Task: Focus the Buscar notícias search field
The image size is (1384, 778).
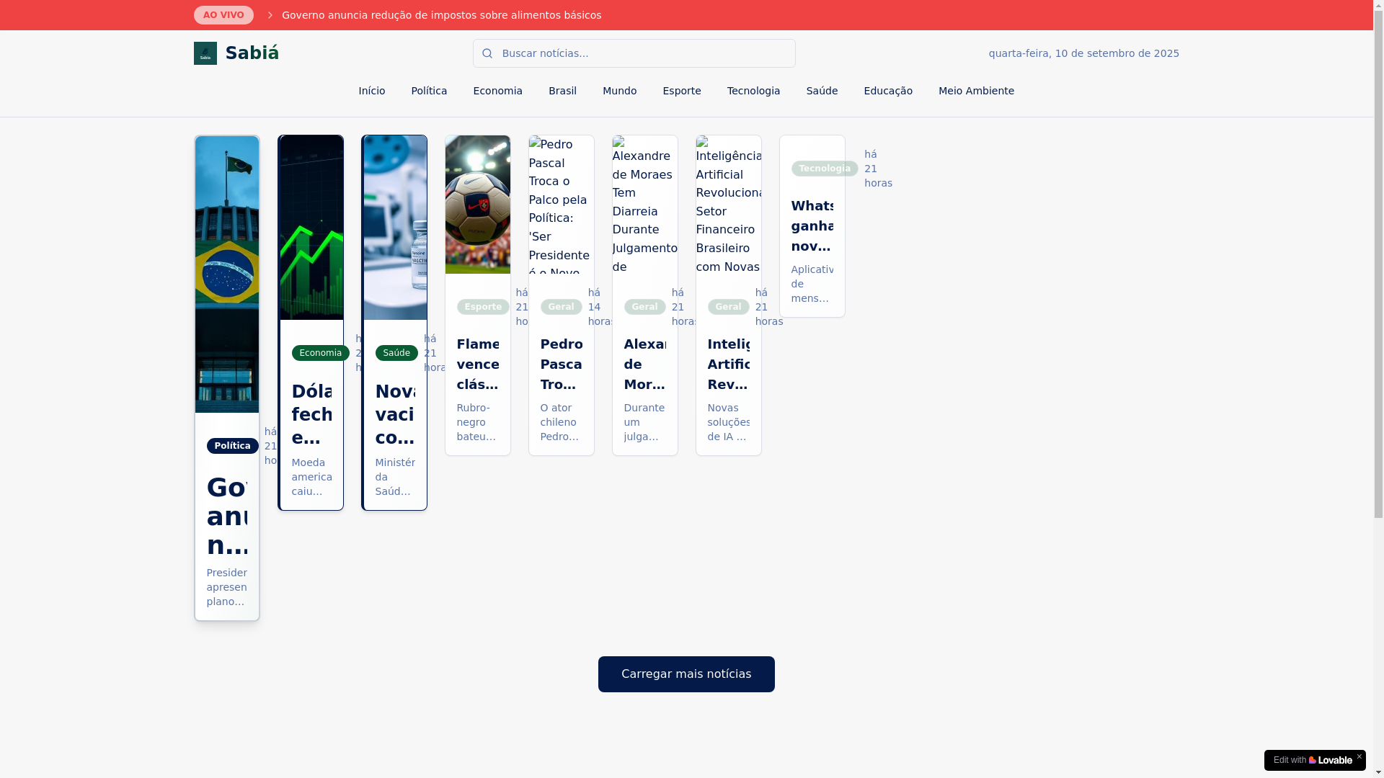Action: pos(634,53)
